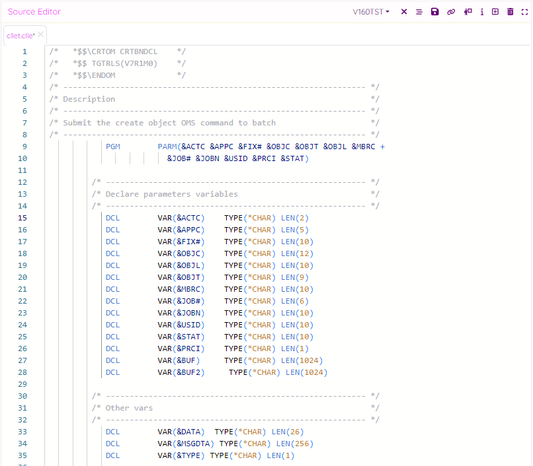Show information with the i icon
Viewport: 533px width, 466px height.
click(482, 12)
